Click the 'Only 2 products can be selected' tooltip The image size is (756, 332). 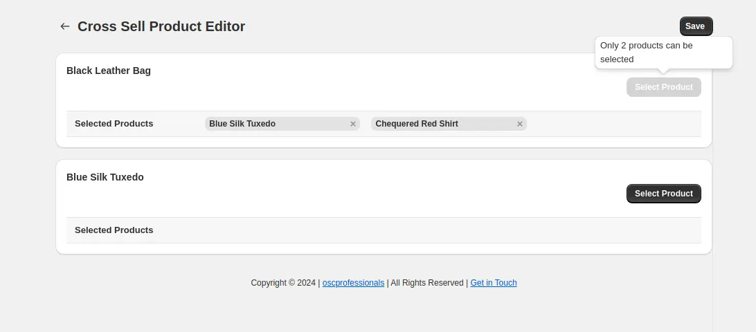663,53
